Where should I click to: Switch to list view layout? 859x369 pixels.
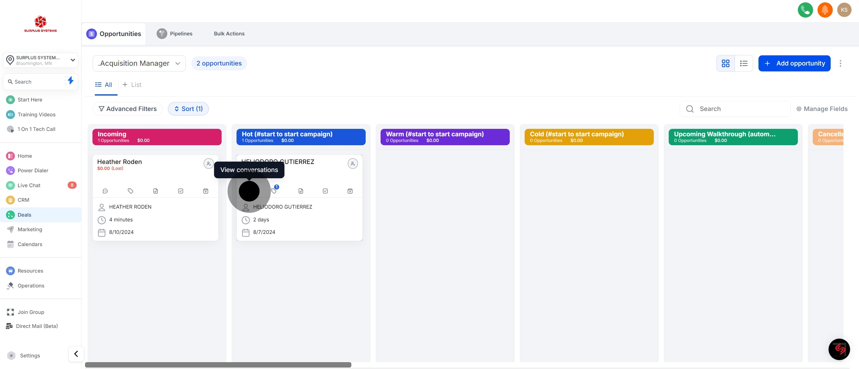[x=743, y=63]
